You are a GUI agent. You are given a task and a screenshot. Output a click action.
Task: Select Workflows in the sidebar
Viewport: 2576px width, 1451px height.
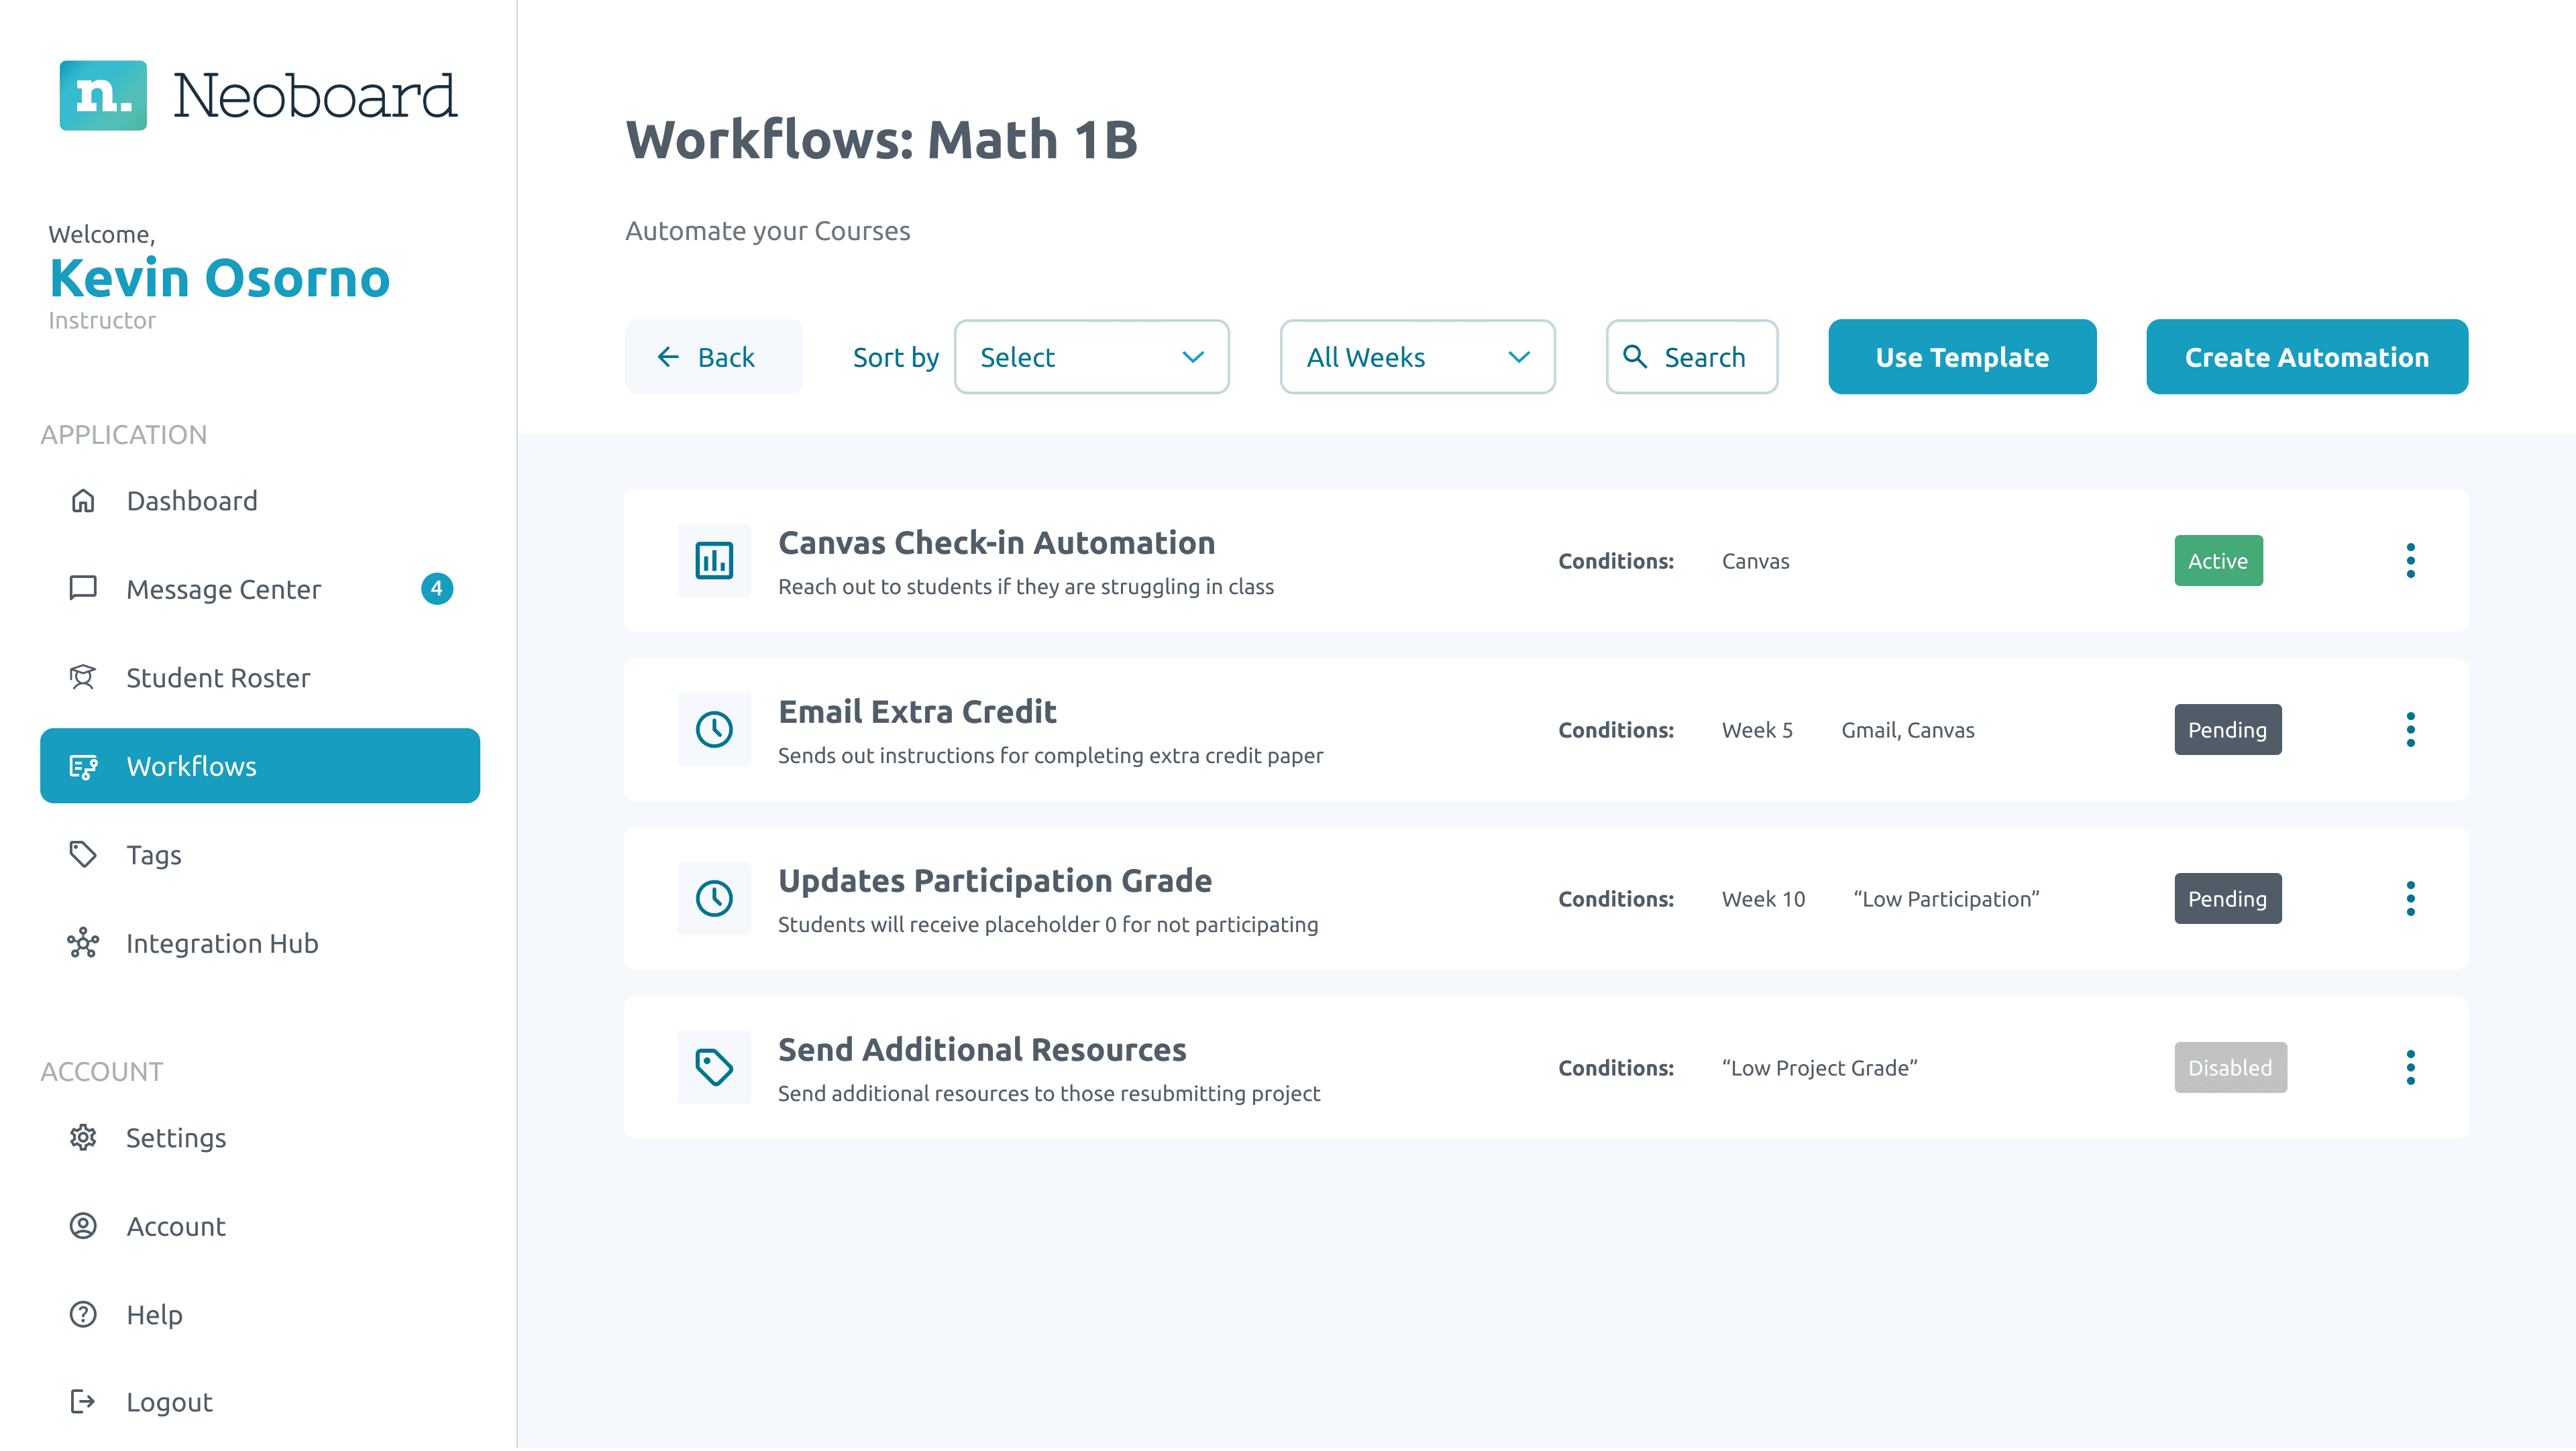point(192,766)
